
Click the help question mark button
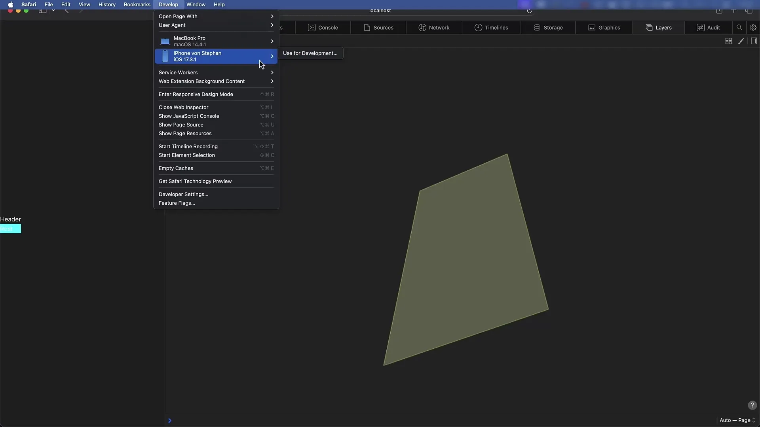pos(752,405)
